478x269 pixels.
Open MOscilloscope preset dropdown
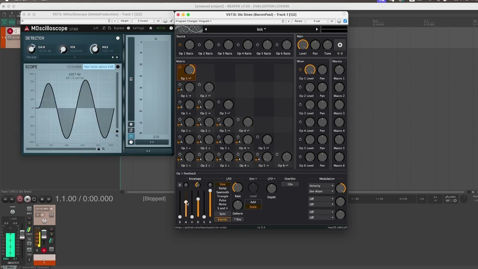(x=66, y=21)
